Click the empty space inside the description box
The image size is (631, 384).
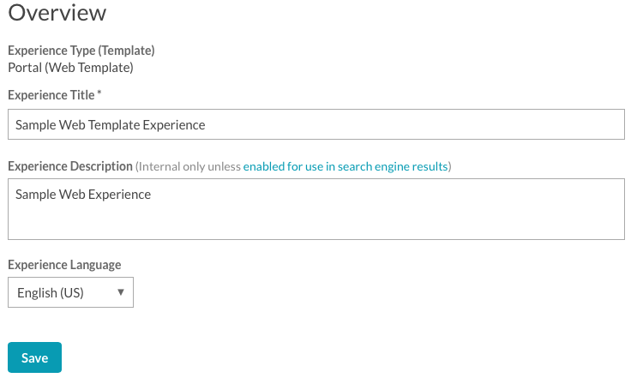pos(362,219)
